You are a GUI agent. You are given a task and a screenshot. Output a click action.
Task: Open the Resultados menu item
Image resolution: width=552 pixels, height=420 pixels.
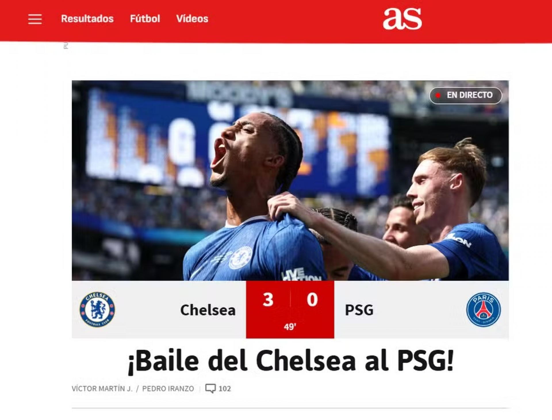click(x=87, y=19)
